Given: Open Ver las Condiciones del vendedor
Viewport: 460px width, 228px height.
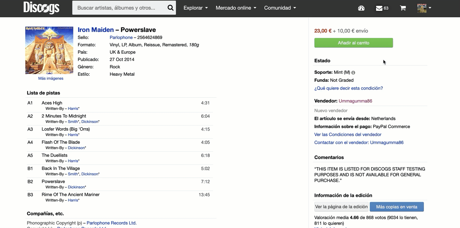Looking at the screenshot, I should 348,134.
